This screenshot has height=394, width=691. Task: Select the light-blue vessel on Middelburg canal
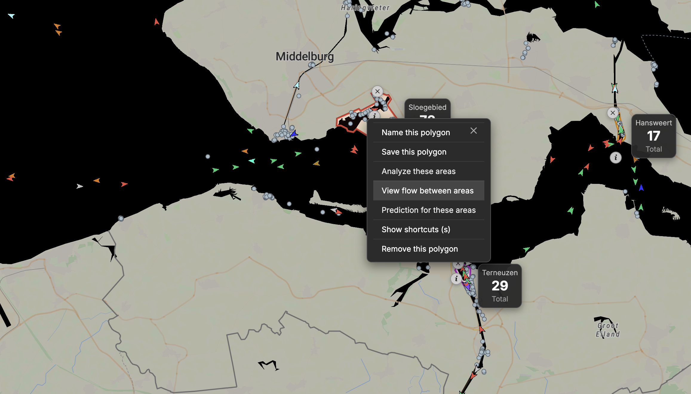[297, 85]
